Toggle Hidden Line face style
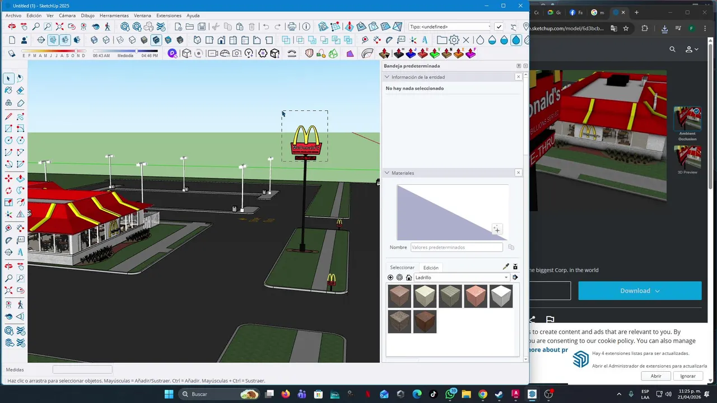This screenshot has width=717, height=403. [x=132, y=40]
